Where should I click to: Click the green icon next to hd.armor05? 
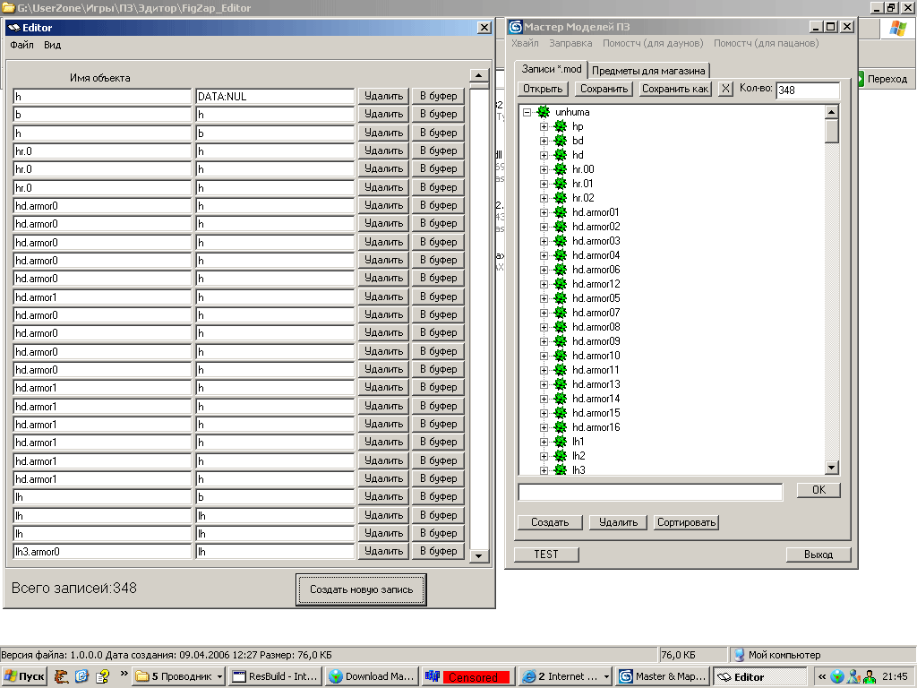click(561, 298)
